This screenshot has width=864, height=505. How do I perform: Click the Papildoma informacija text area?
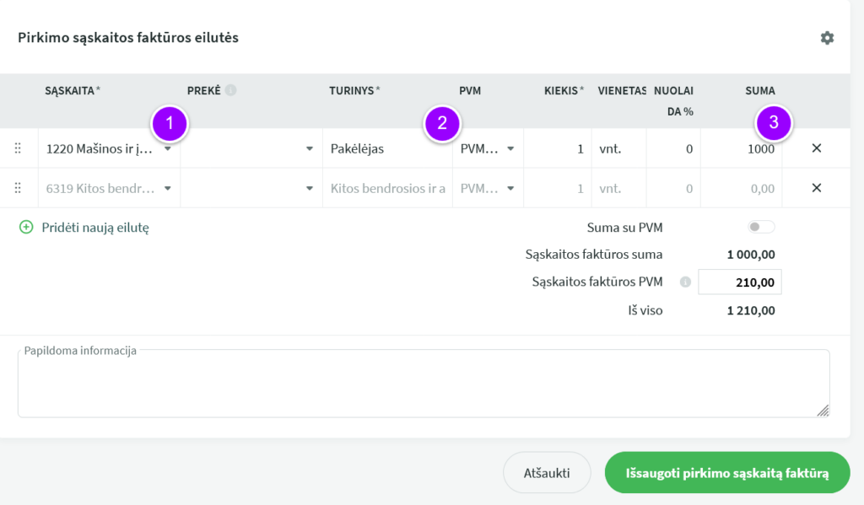pos(423,386)
